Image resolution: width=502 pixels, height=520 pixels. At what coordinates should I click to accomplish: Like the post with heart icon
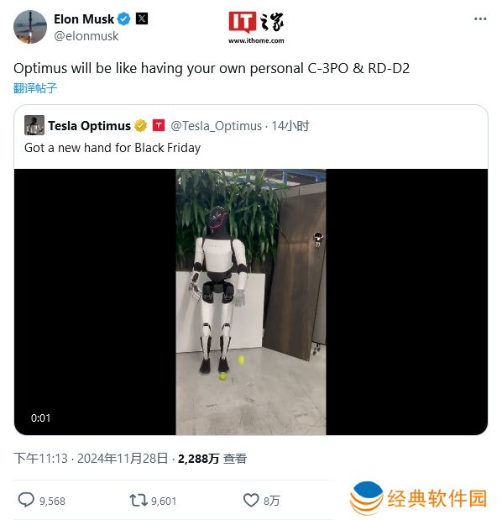(x=251, y=500)
